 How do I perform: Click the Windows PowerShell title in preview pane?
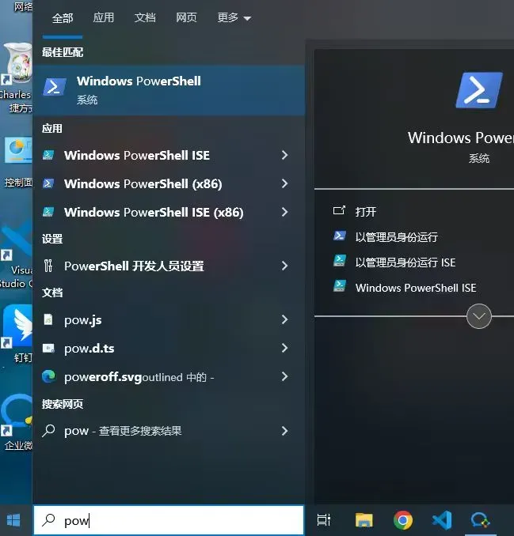[461, 138]
